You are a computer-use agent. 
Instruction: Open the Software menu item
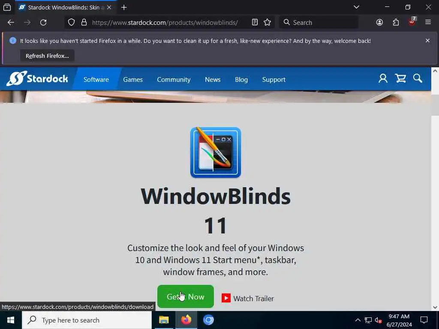pyautogui.click(x=96, y=79)
